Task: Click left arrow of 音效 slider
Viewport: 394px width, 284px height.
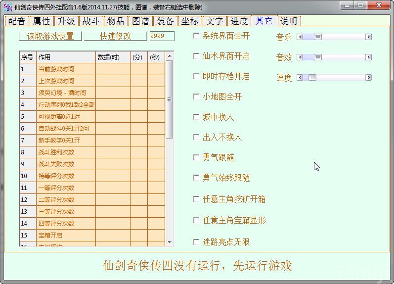Action: pyautogui.click(x=300, y=57)
